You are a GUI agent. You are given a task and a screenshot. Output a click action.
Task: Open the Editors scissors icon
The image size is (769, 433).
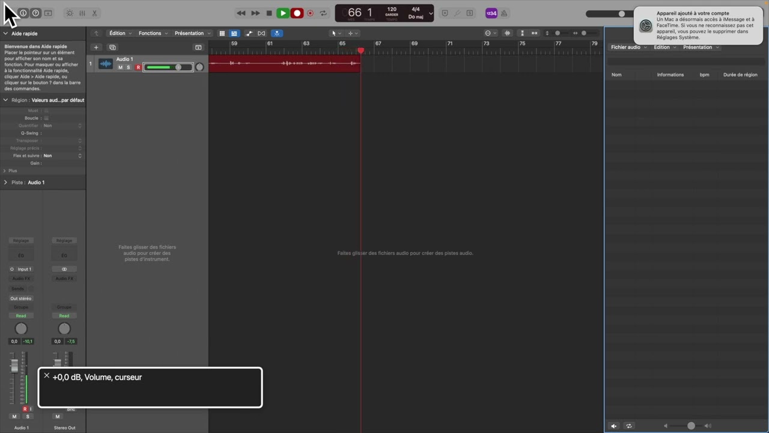(x=95, y=13)
